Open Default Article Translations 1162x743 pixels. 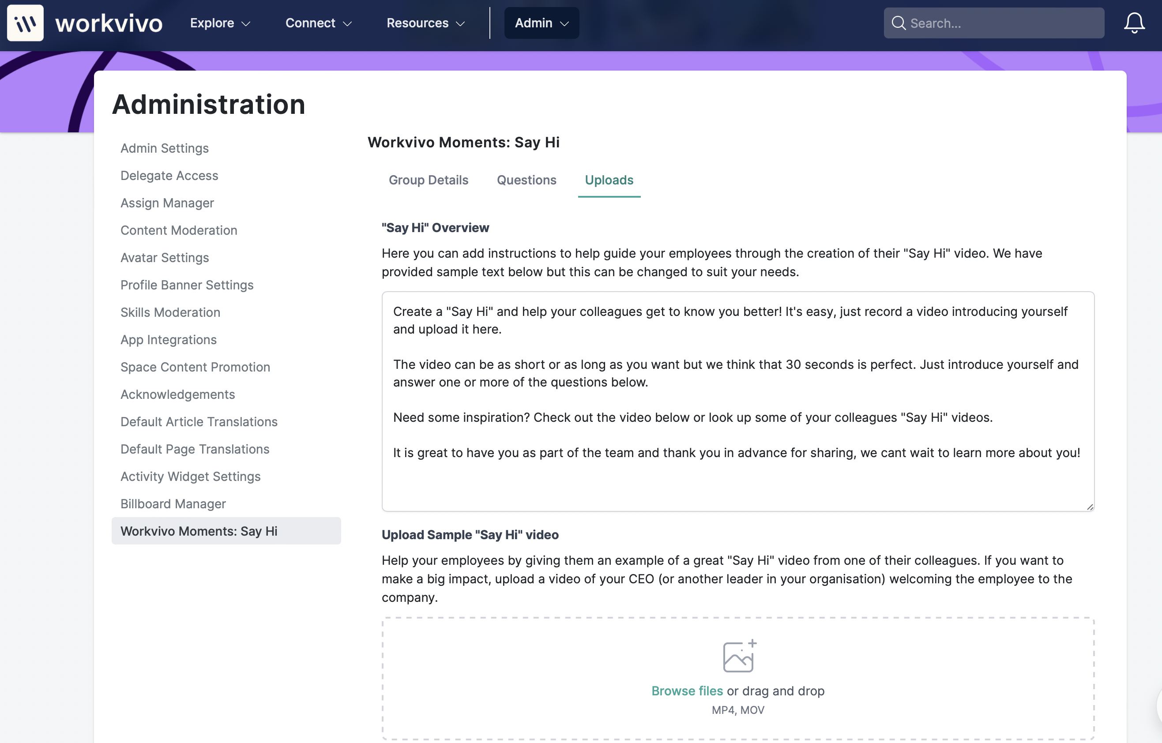tap(199, 422)
